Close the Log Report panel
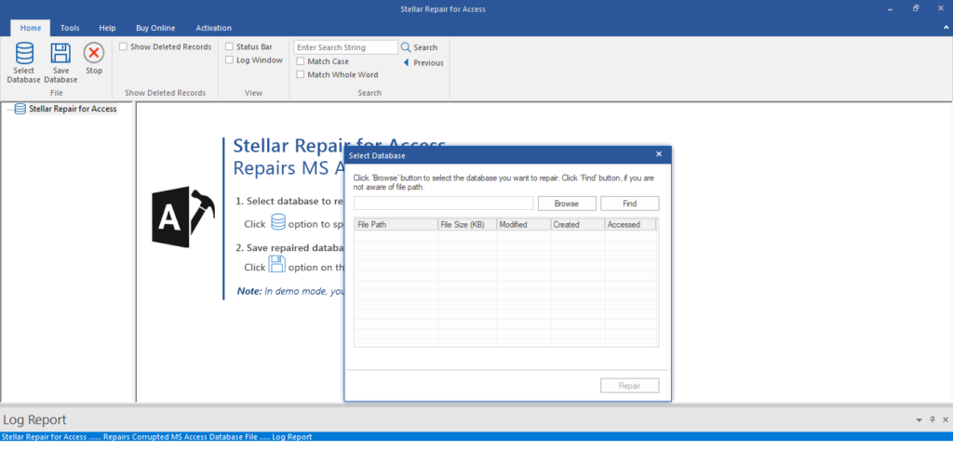The width and height of the screenshot is (953, 450). pyautogui.click(x=946, y=419)
